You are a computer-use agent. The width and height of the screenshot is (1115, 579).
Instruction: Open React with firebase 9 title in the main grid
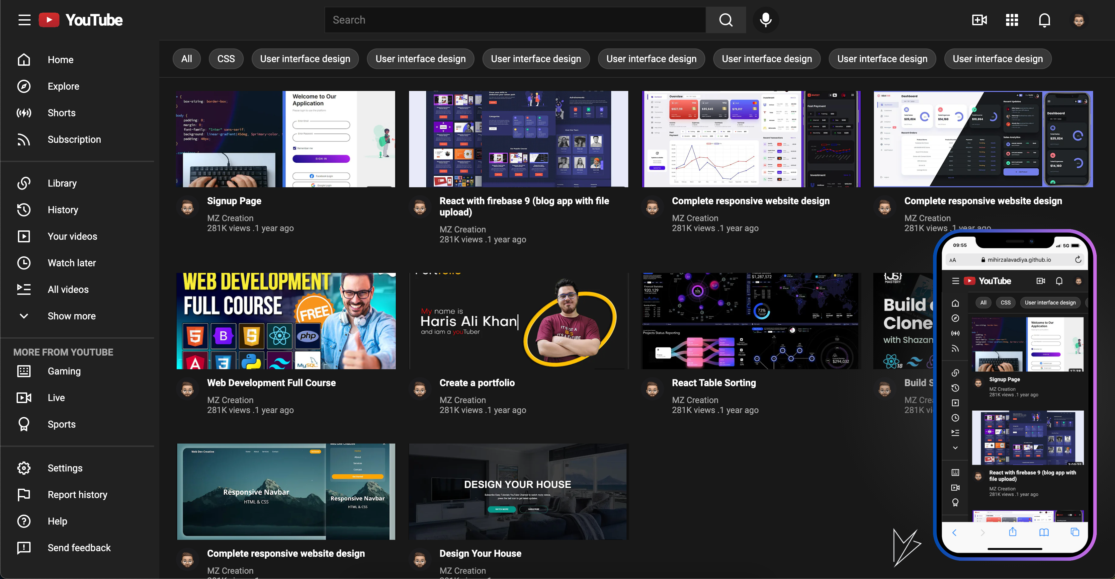point(524,207)
